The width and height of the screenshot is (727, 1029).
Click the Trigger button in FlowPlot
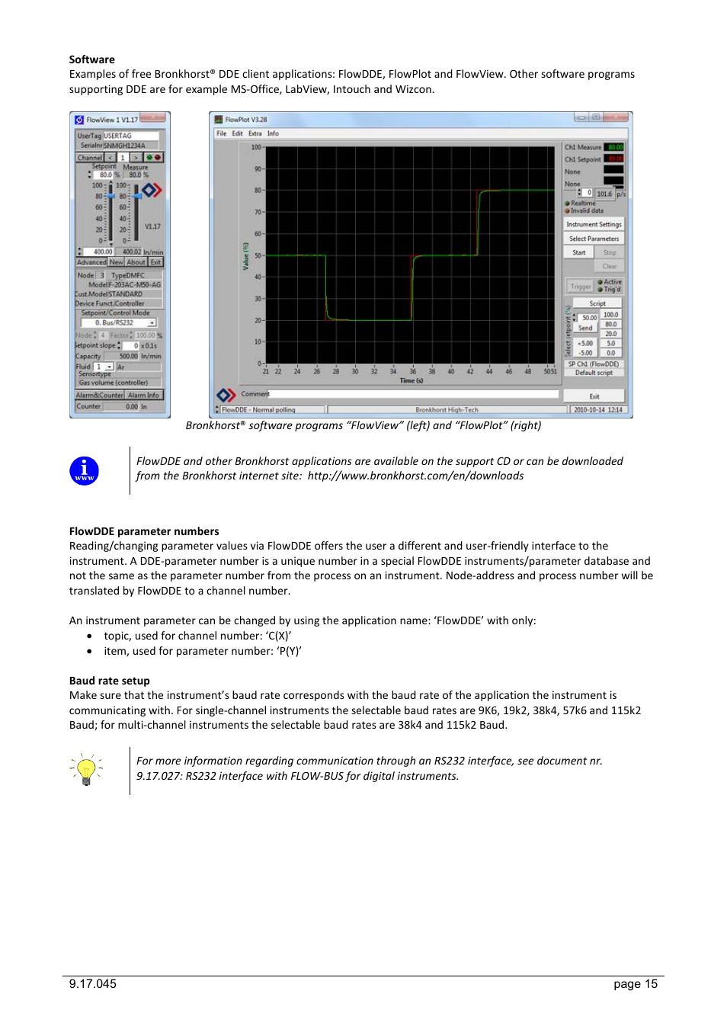(x=581, y=287)
